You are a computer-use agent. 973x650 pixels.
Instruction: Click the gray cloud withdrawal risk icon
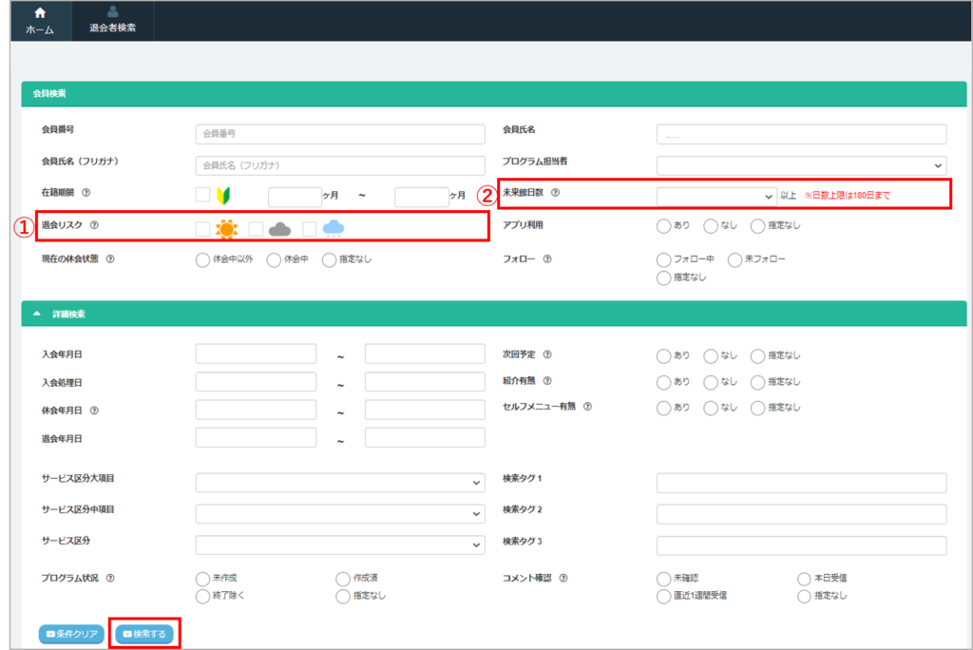279,228
